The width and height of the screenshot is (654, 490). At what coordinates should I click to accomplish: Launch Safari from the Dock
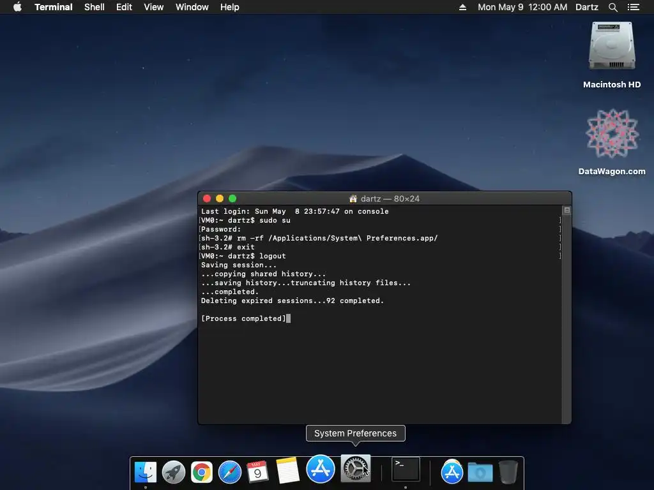point(230,472)
